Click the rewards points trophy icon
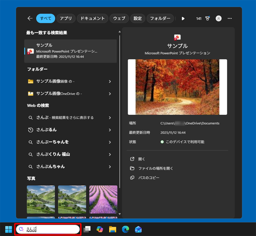 208,18
